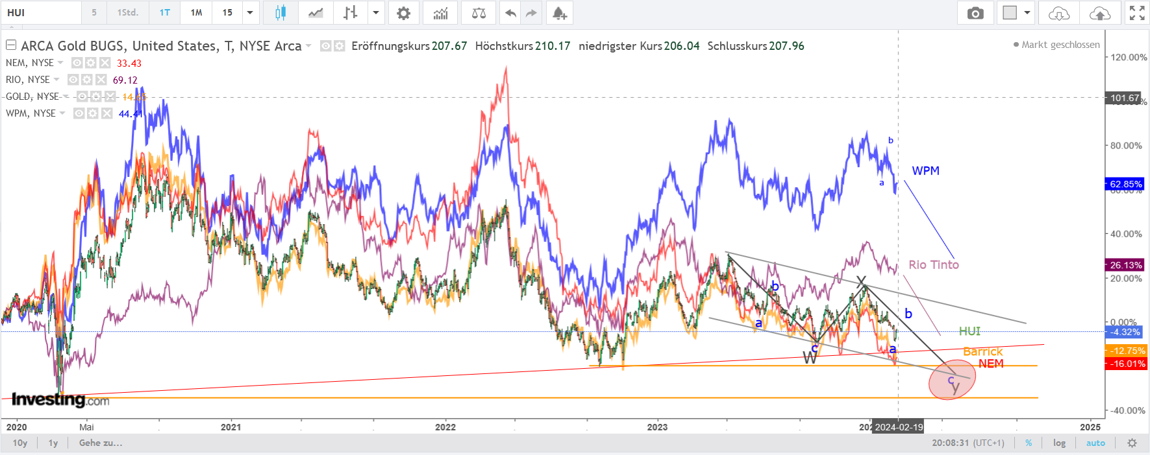1150x455 pixels.
Task: Save chart layout to cloud
Action: click(x=1100, y=13)
